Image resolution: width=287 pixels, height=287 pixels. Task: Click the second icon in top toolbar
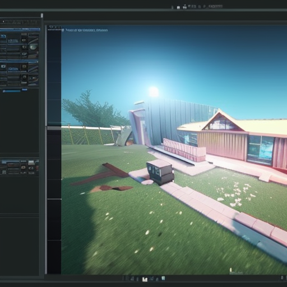tap(184, 7)
